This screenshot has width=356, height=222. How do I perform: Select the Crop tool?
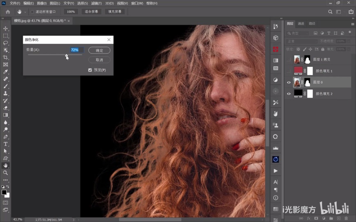click(x=5, y=57)
